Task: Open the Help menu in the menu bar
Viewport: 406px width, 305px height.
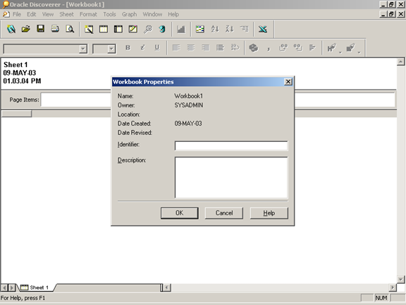Action: click(x=173, y=14)
